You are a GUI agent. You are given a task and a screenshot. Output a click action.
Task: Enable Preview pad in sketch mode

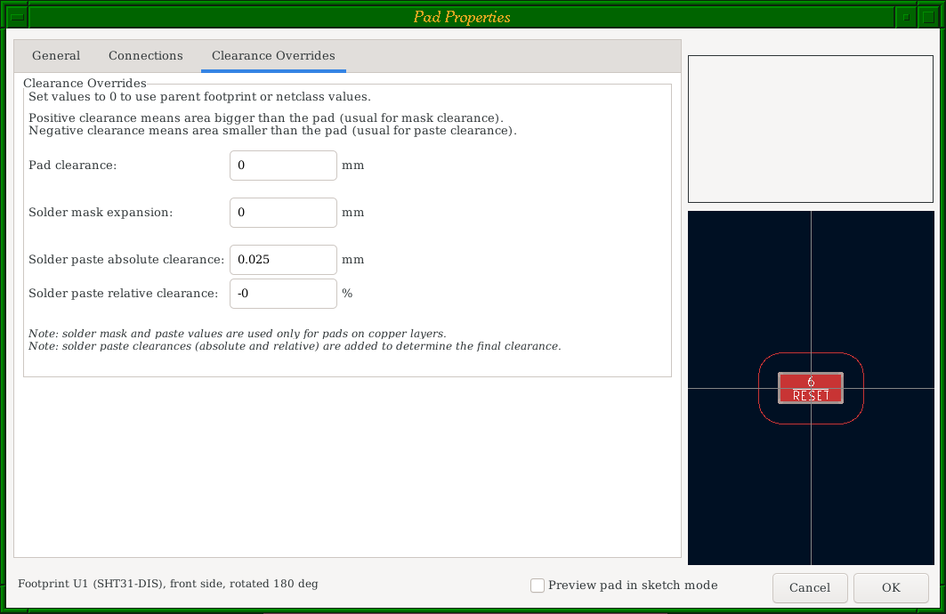coord(538,586)
